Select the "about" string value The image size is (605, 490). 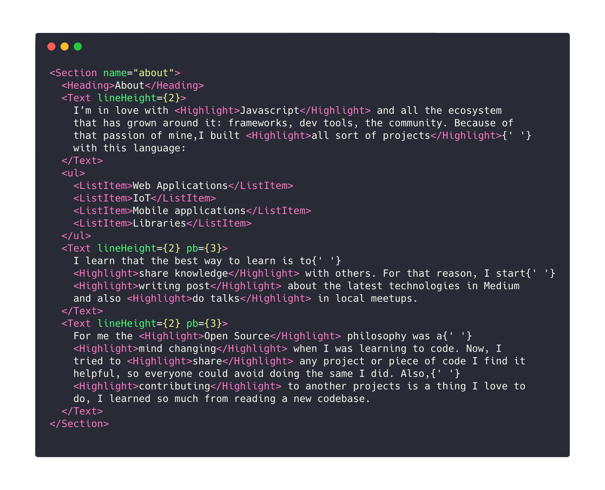(x=154, y=73)
